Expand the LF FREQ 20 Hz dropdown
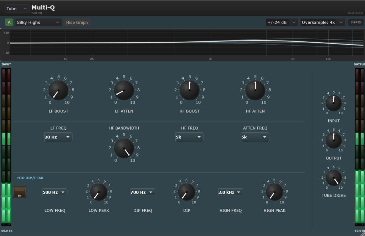Screen dimensions: 365x236 [x=58, y=137]
